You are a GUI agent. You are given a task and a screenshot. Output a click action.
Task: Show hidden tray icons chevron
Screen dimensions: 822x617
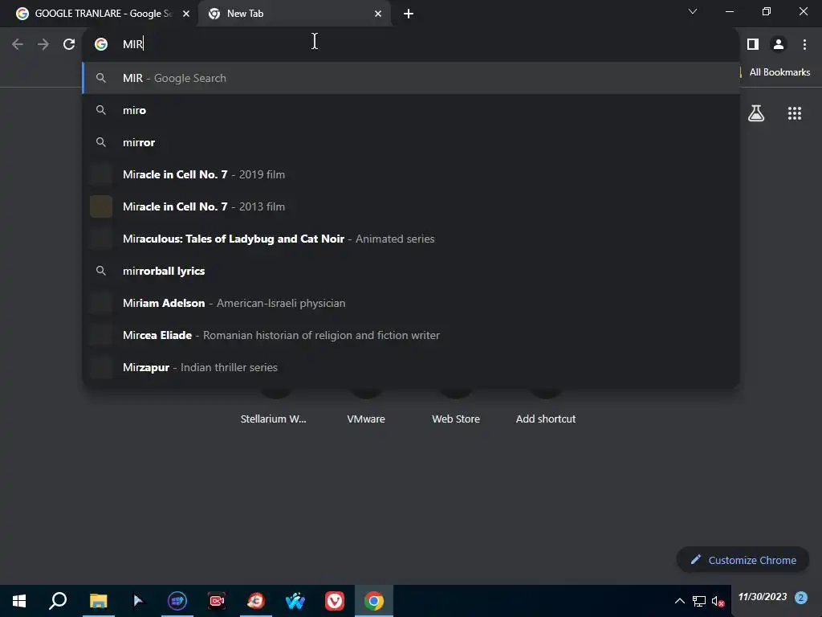click(679, 601)
